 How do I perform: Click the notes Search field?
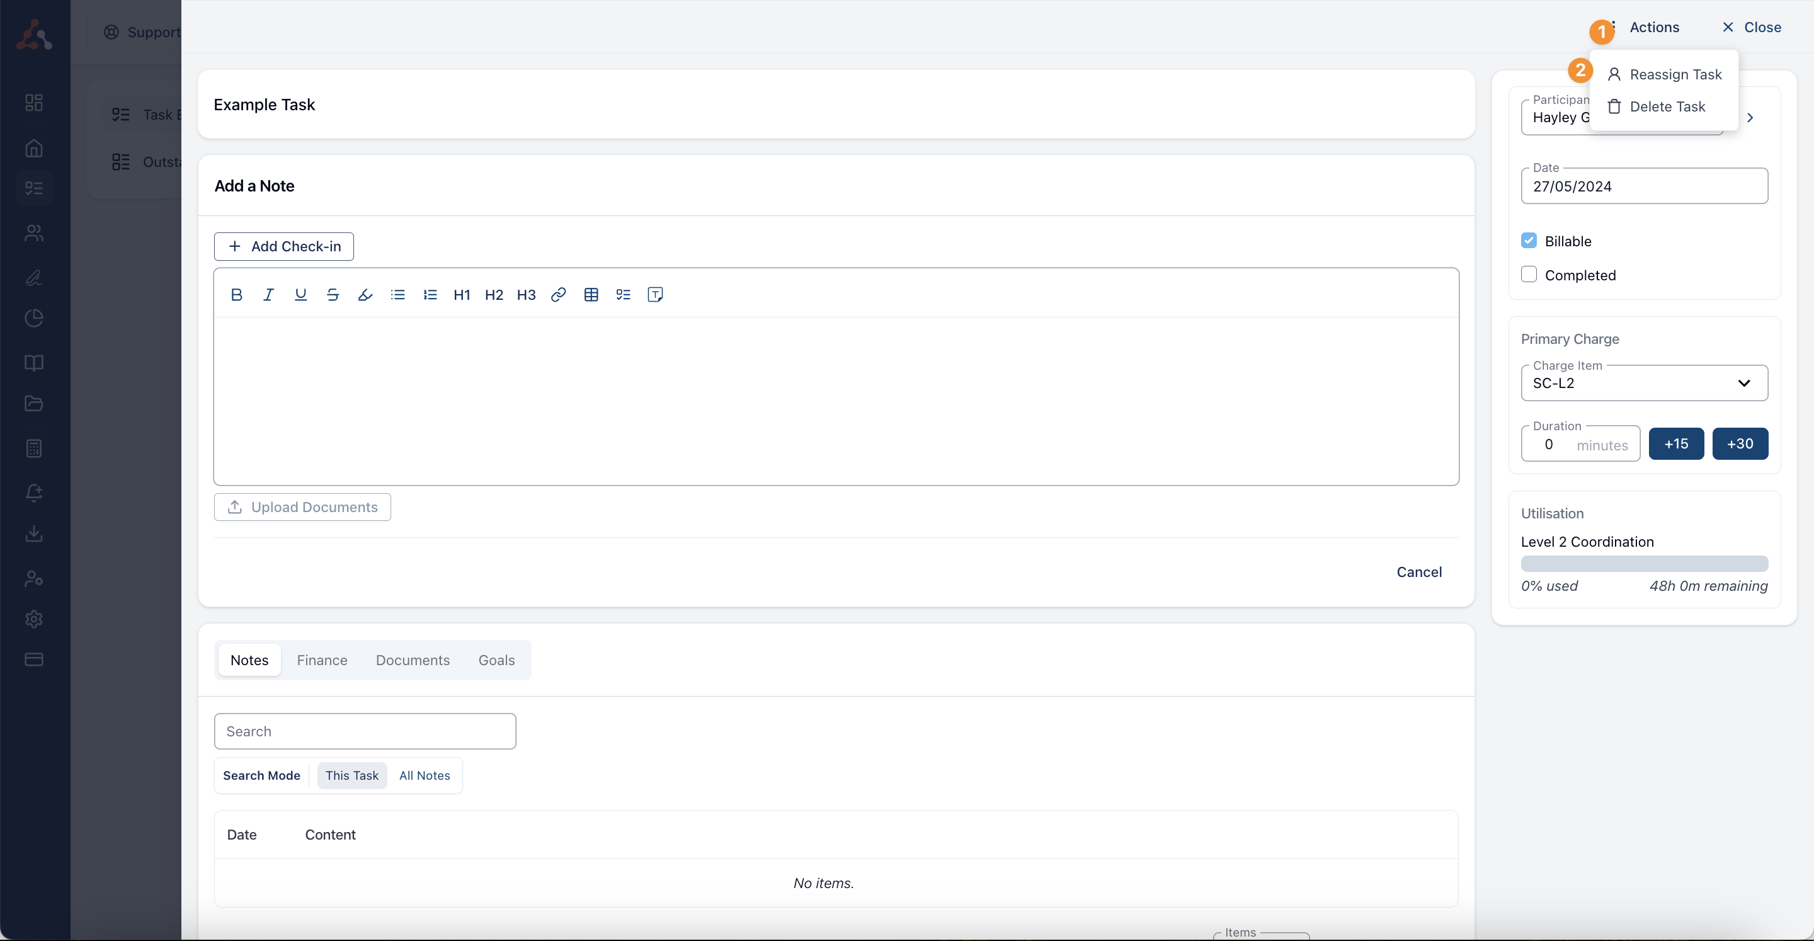coord(365,731)
